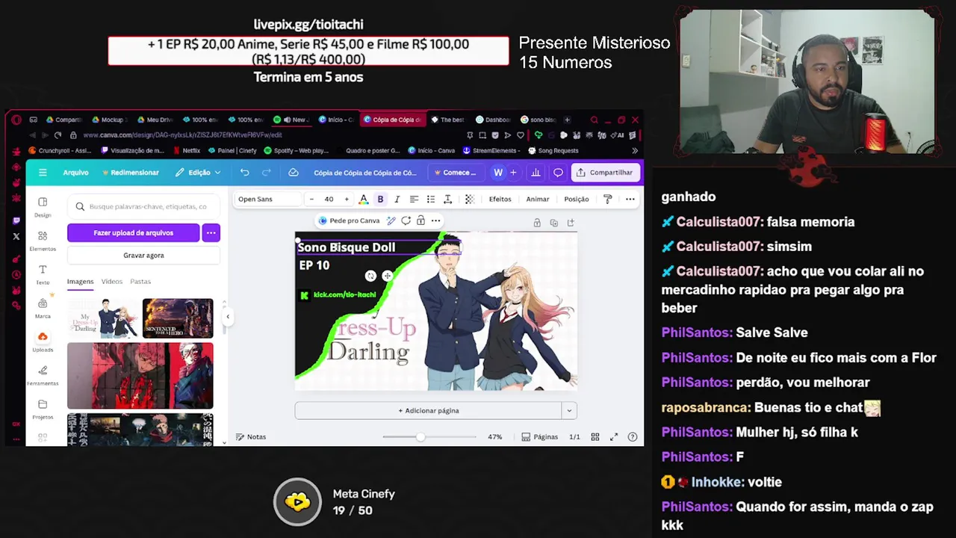Decrease font size with minus
Image resolution: width=956 pixels, height=538 pixels.
[x=311, y=200]
